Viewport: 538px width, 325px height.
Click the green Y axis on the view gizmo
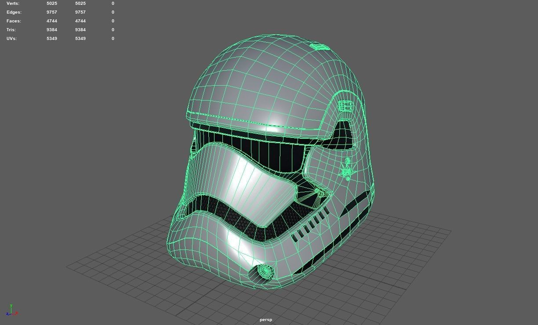point(11,307)
